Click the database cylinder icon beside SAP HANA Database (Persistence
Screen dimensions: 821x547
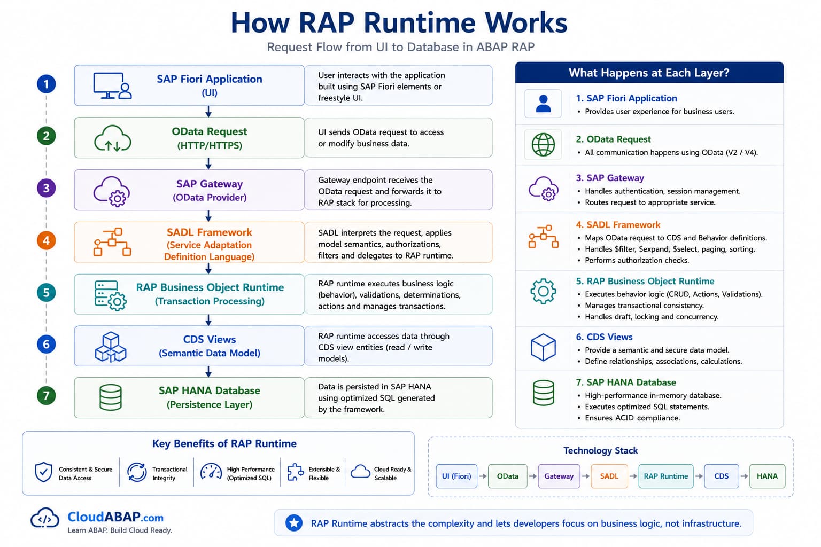coord(111,397)
